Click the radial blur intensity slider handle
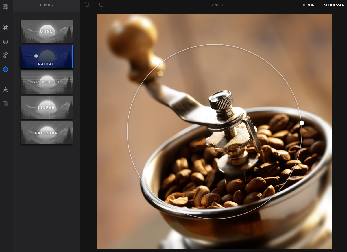Image resolution: width=347 pixels, height=252 pixels. coord(36,56)
